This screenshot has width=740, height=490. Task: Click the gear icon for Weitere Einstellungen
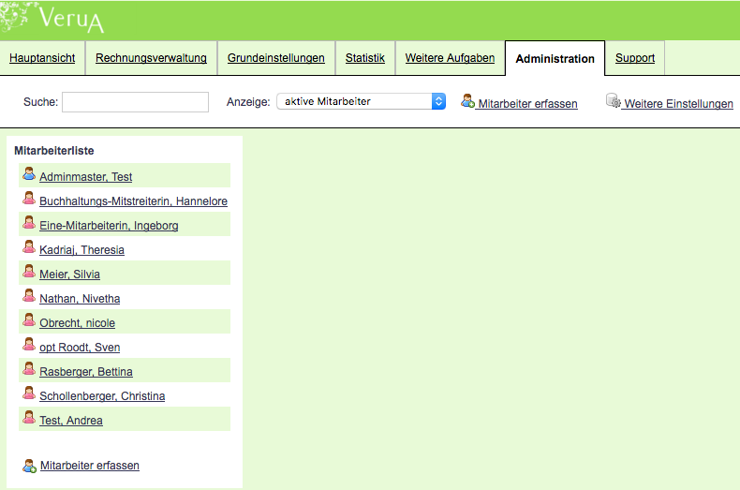pos(614,101)
